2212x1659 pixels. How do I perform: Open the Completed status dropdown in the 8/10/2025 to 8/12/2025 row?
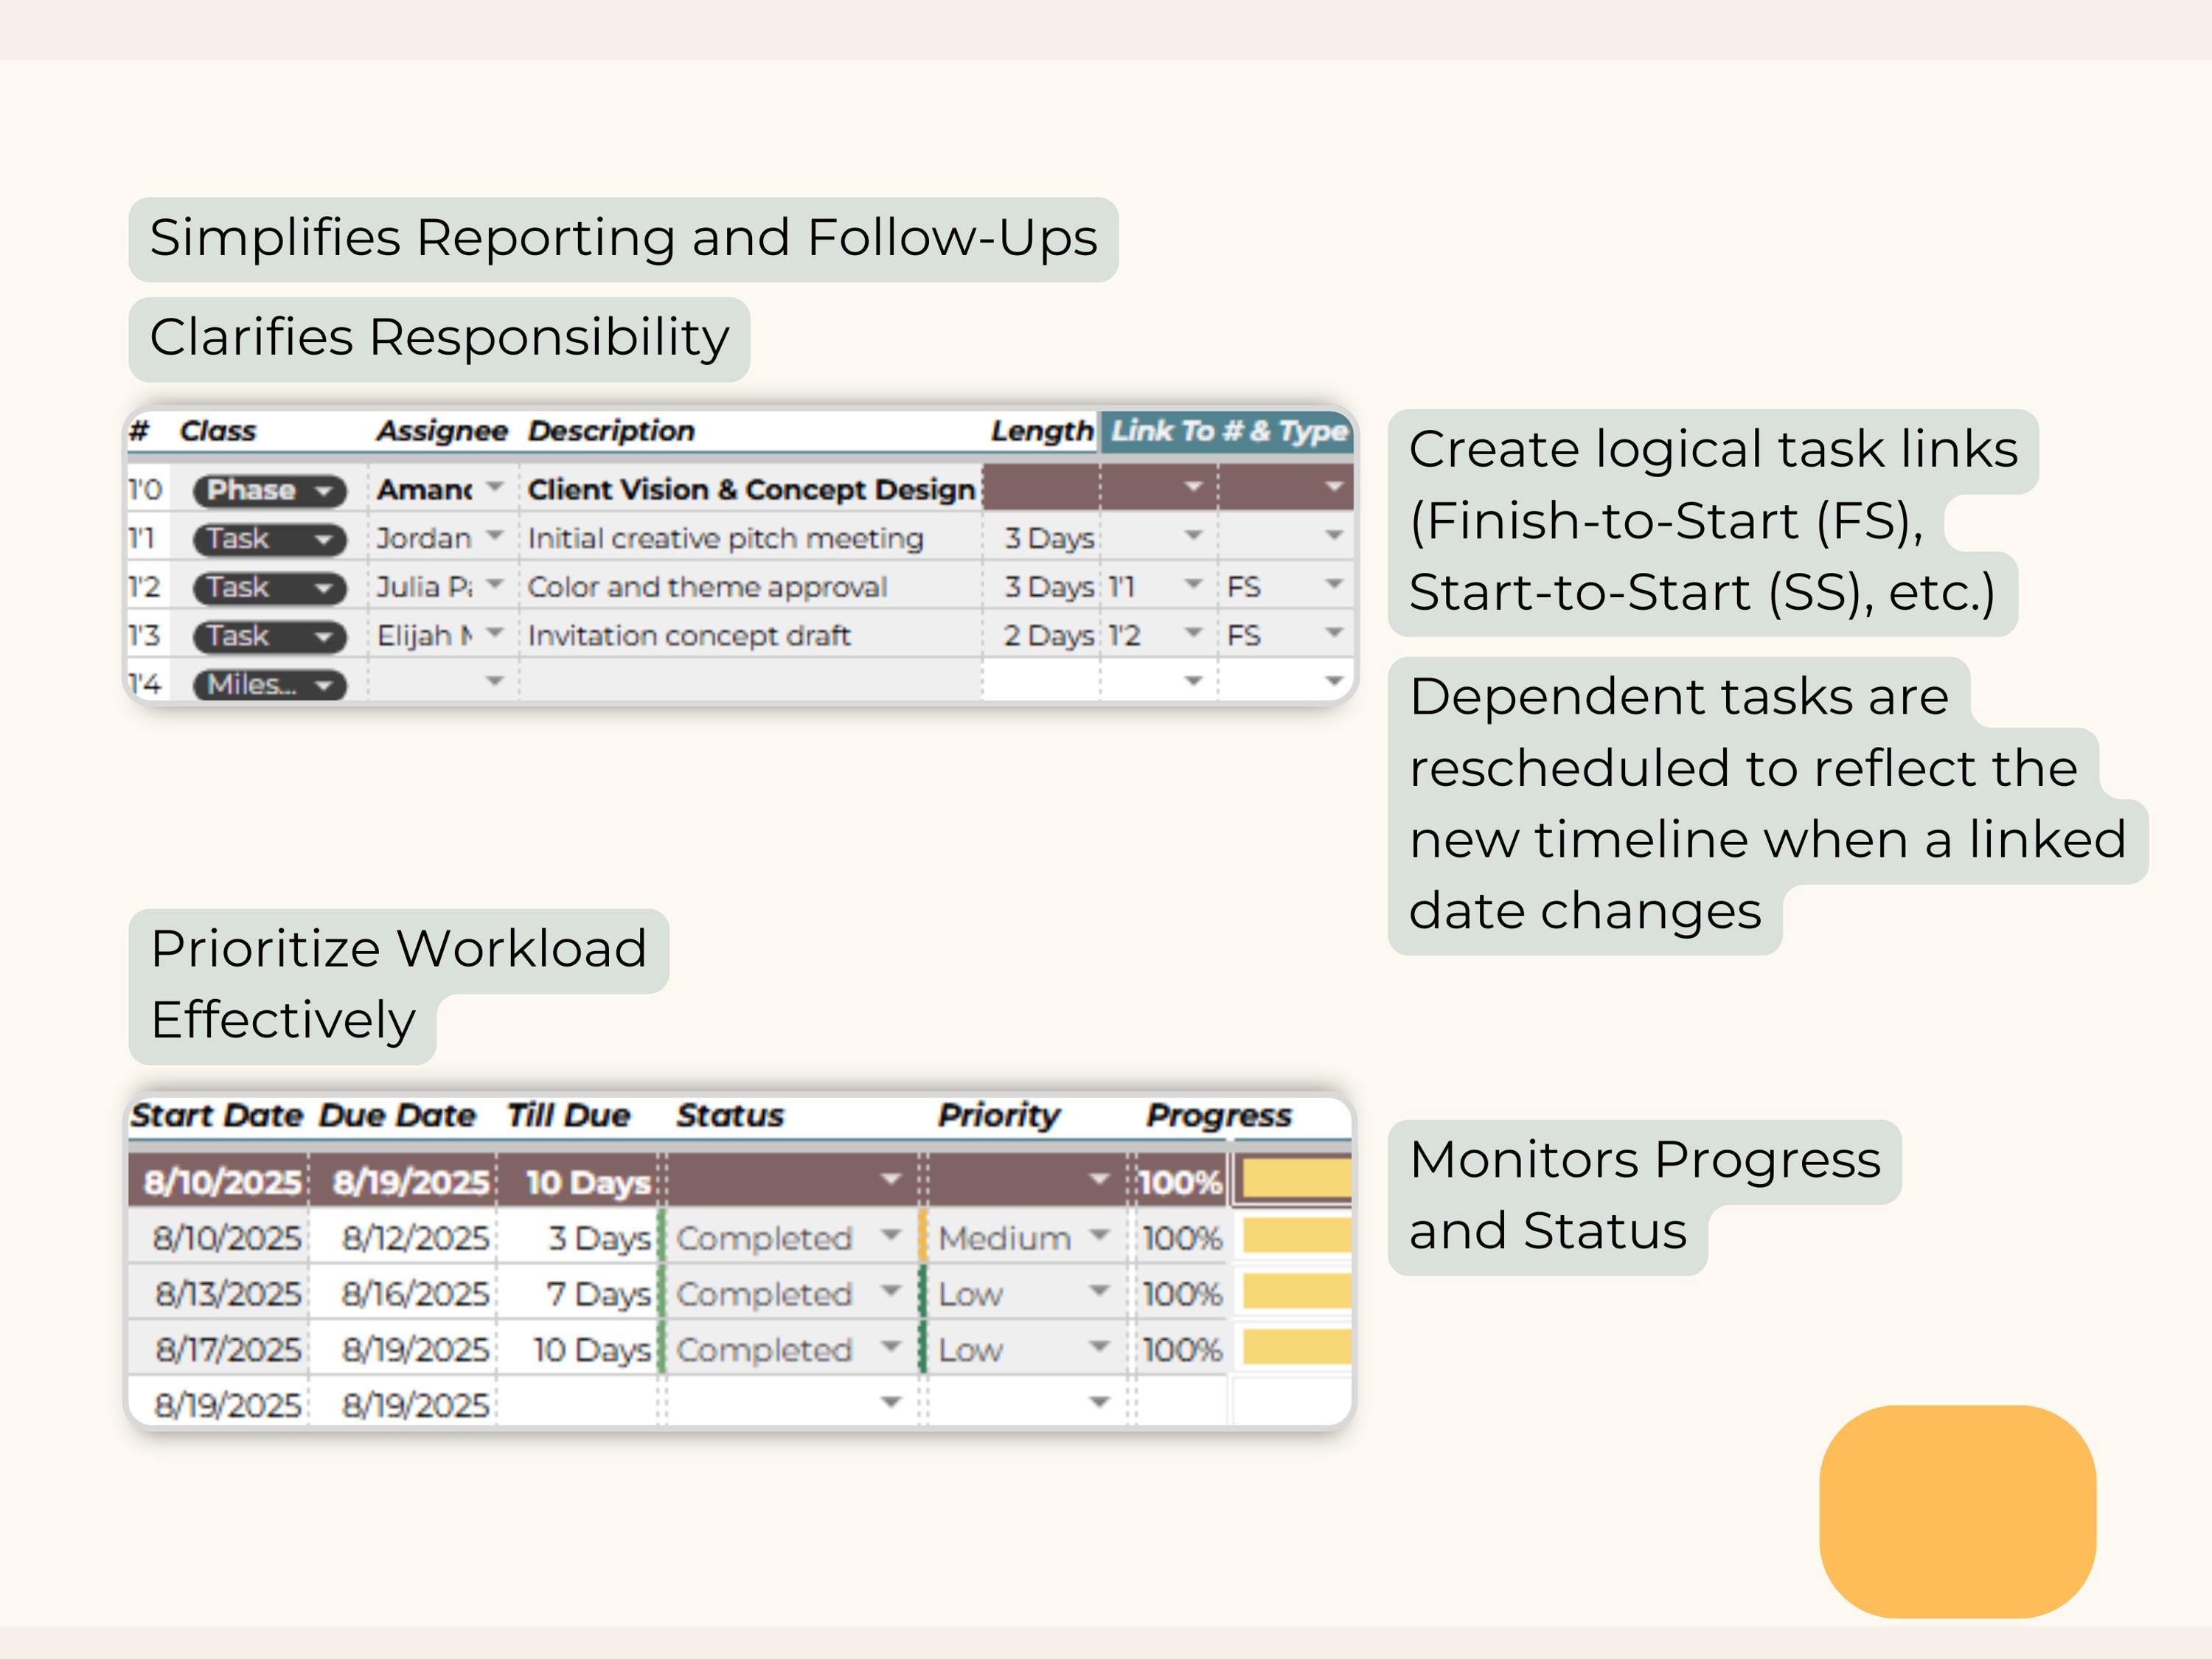click(891, 1237)
